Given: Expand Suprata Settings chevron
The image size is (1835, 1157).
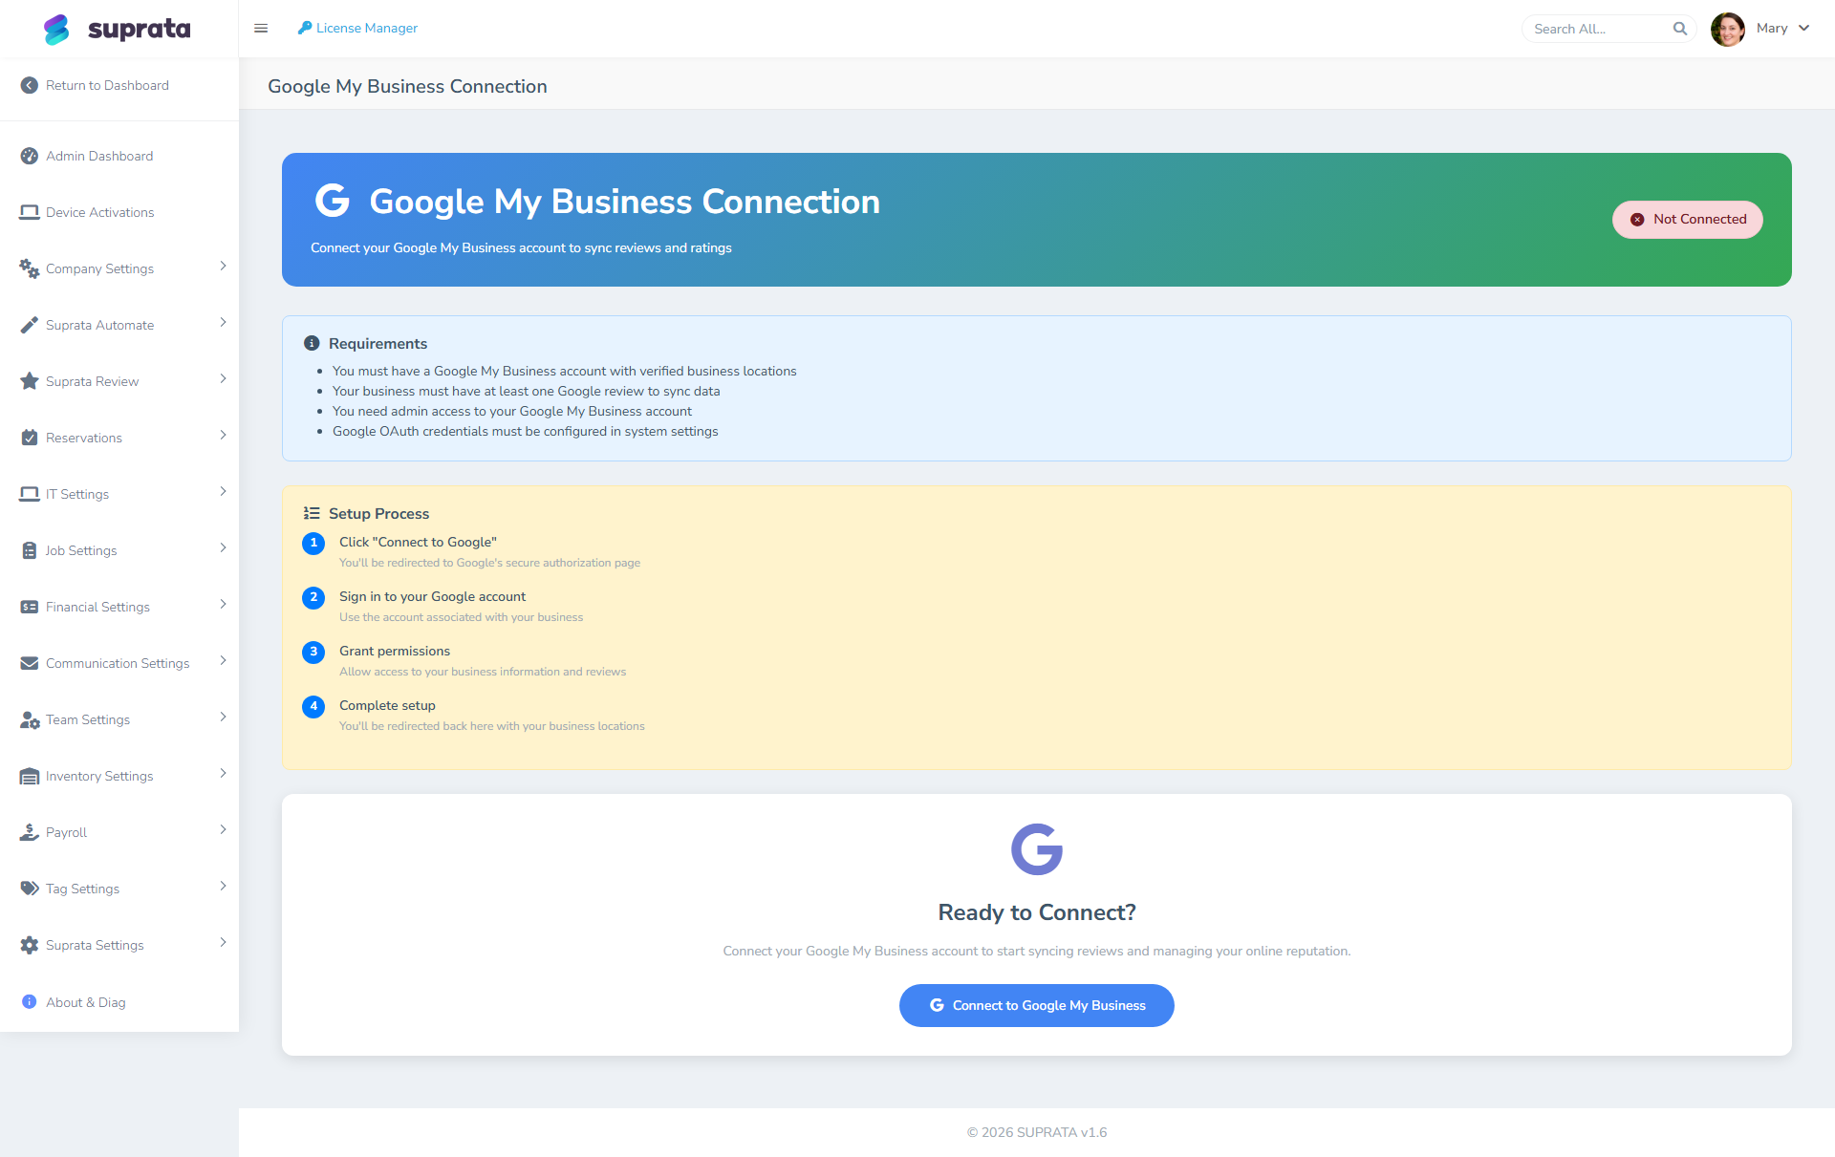Looking at the screenshot, I should 223,942.
